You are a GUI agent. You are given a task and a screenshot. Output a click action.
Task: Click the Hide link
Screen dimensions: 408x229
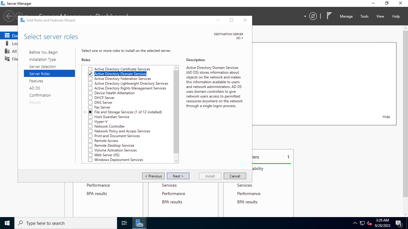pyautogui.click(x=386, y=117)
